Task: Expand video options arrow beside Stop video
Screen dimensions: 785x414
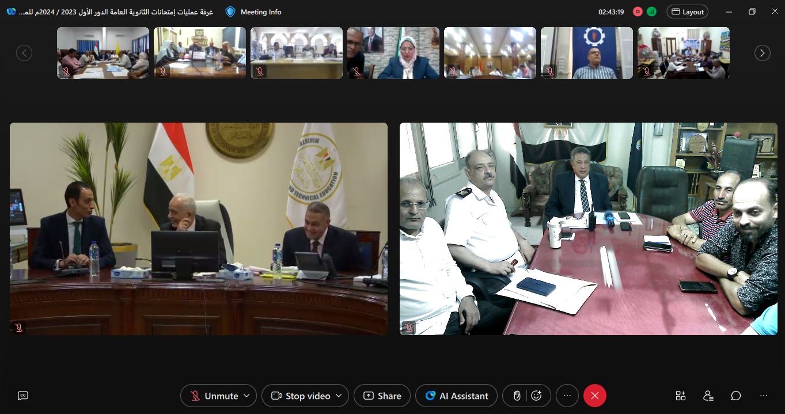Action: point(339,396)
